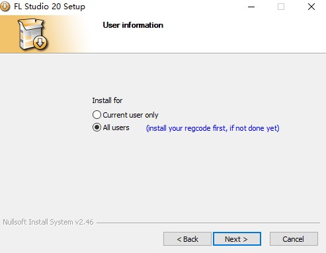Image resolution: width=326 pixels, height=253 pixels.
Task: Click the FL Studio setup title bar icon
Action: 5,7
